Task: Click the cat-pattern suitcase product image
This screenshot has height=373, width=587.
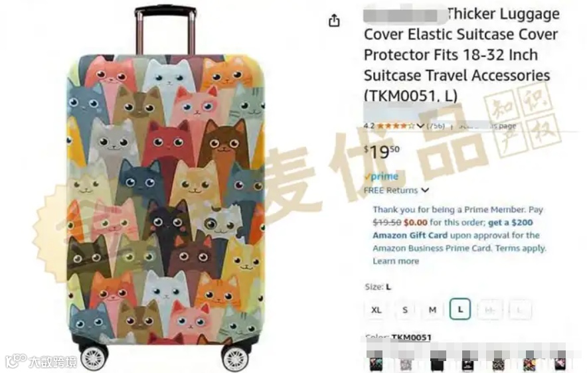Action: tap(166, 188)
